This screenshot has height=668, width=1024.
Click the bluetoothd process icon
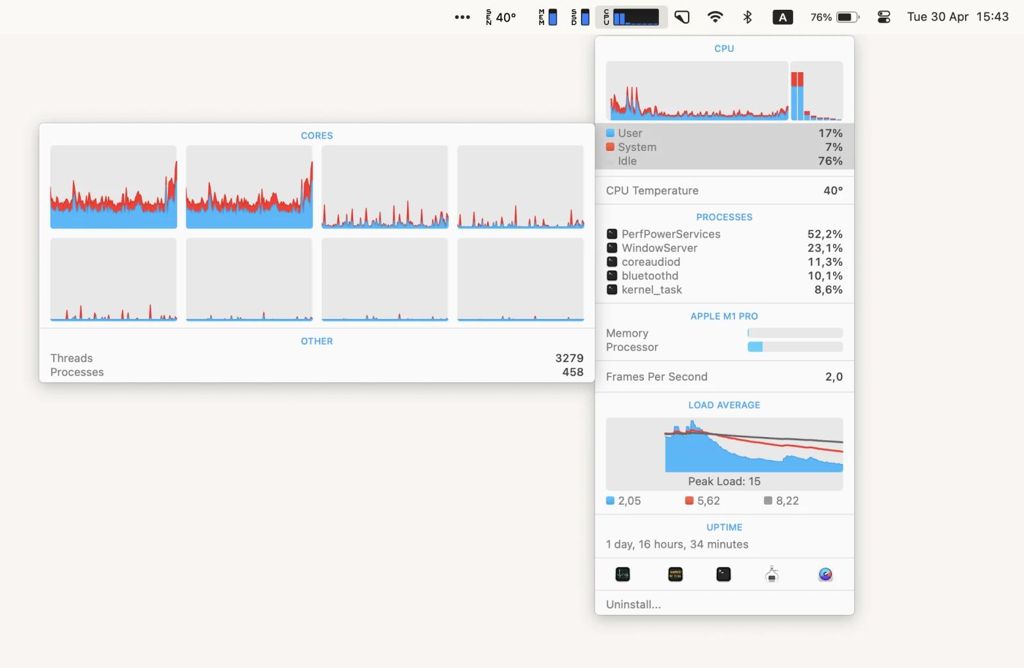click(x=612, y=276)
